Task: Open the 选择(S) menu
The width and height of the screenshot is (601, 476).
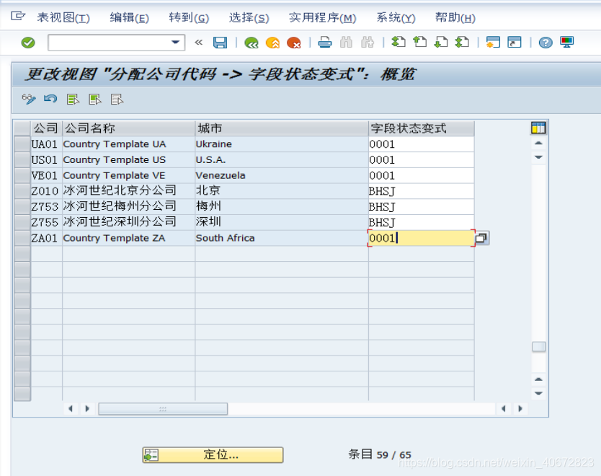Action: [x=249, y=17]
